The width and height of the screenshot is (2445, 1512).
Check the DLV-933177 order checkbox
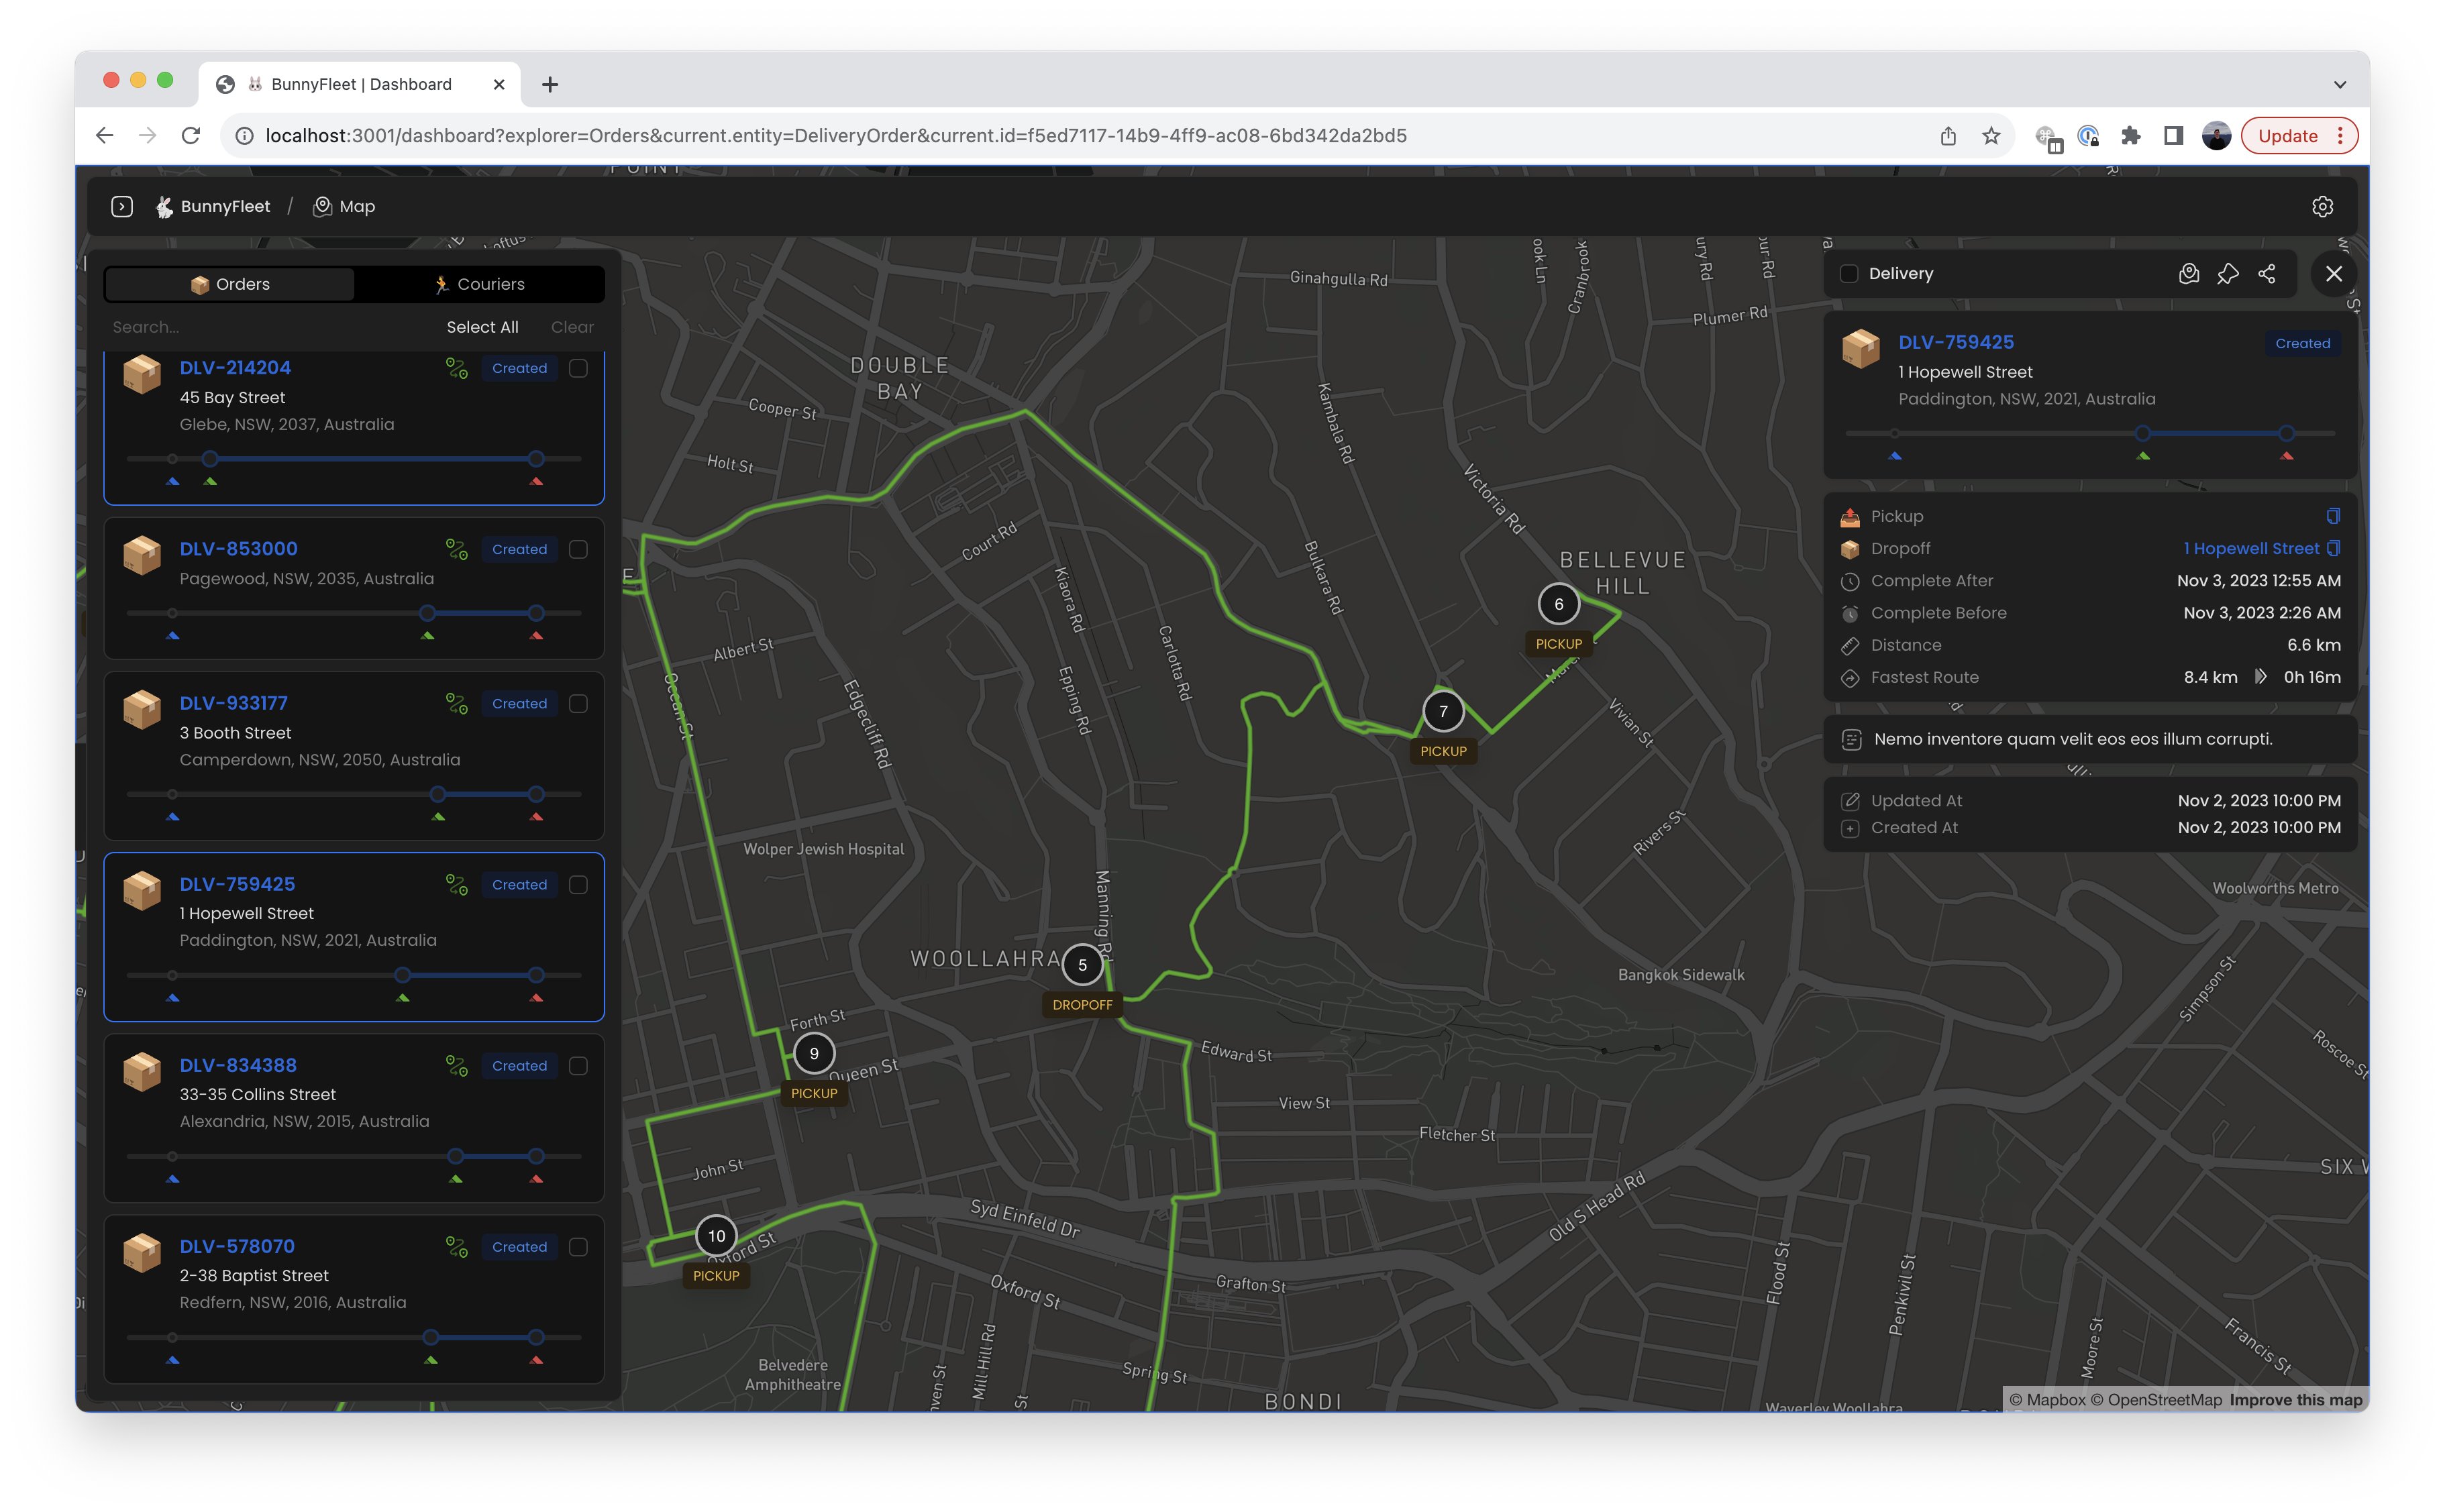578,704
